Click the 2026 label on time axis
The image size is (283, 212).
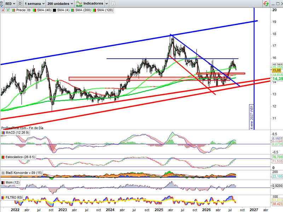[x=206, y=210]
